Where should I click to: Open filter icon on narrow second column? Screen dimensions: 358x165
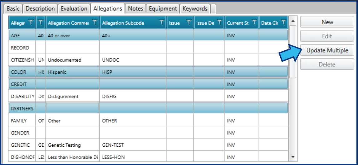pos(41,22)
